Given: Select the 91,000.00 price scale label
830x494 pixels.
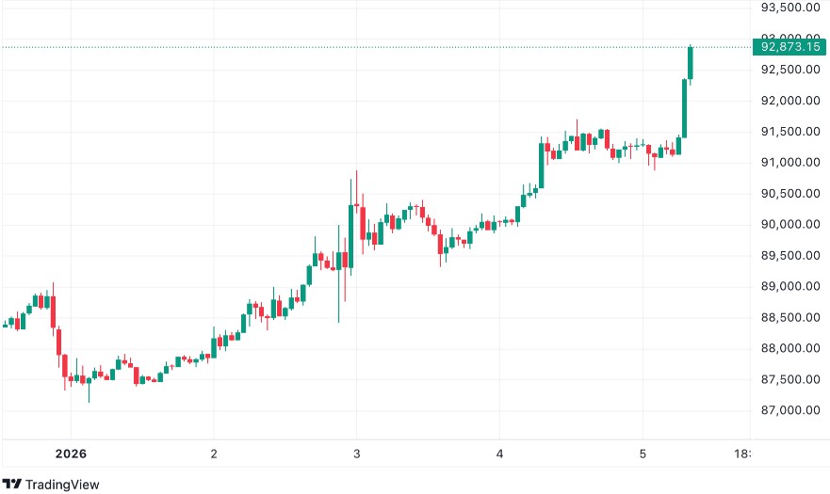Looking at the screenshot, I should [787, 163].
